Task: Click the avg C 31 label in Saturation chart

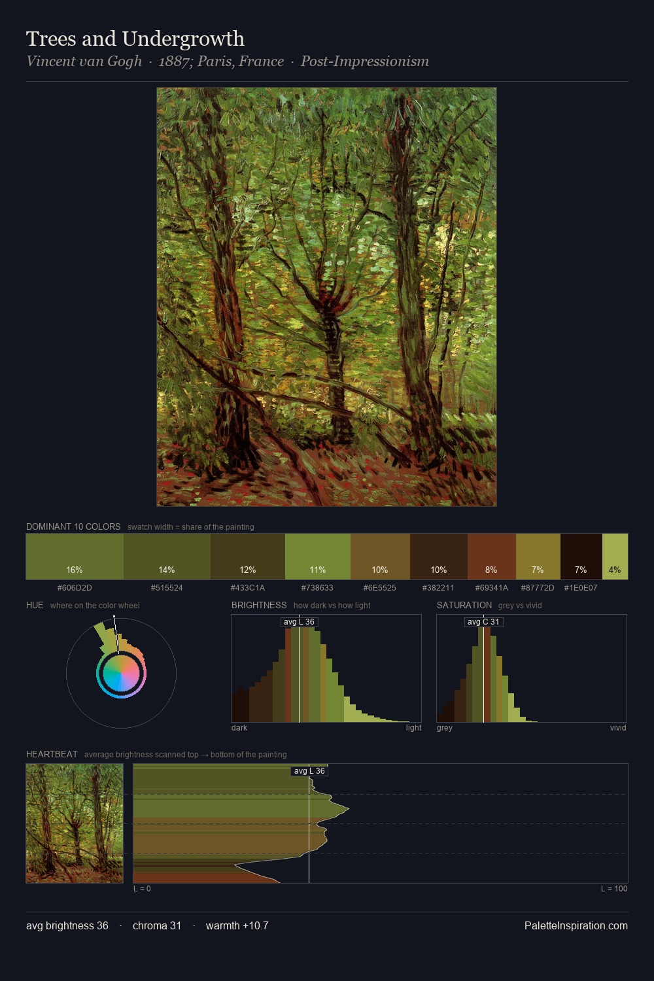Action: pyautogui.click(x=483, y=622)
